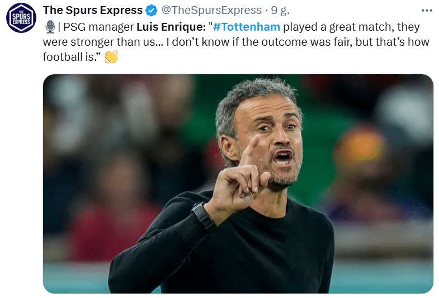439x298 pixels.
Task: Click the blue verified badge
Action: point(151,11)
